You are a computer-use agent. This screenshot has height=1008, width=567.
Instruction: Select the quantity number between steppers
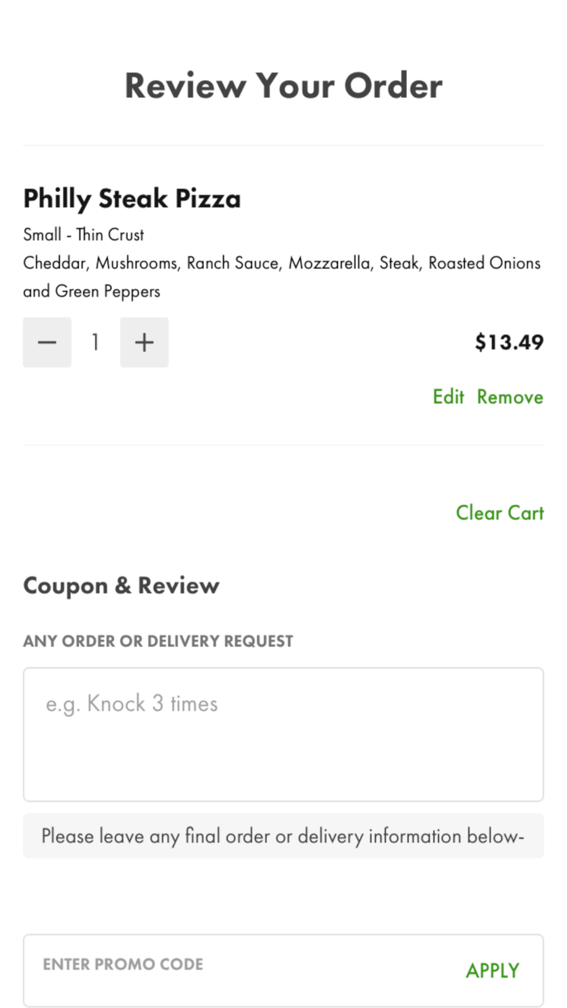click(x=96, y=342)
